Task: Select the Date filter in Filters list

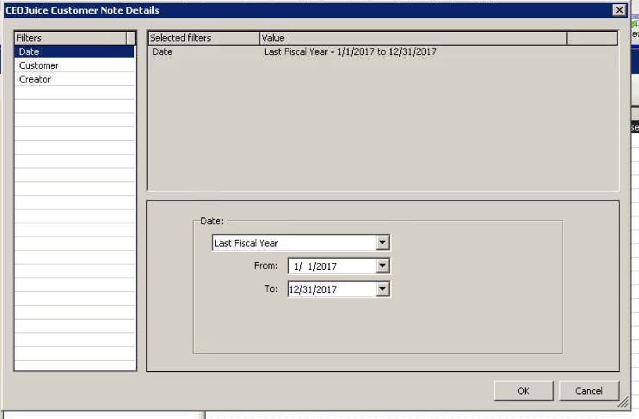Action: (x=74, y=52)
